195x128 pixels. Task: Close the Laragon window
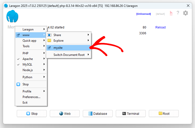click(188, 6)
